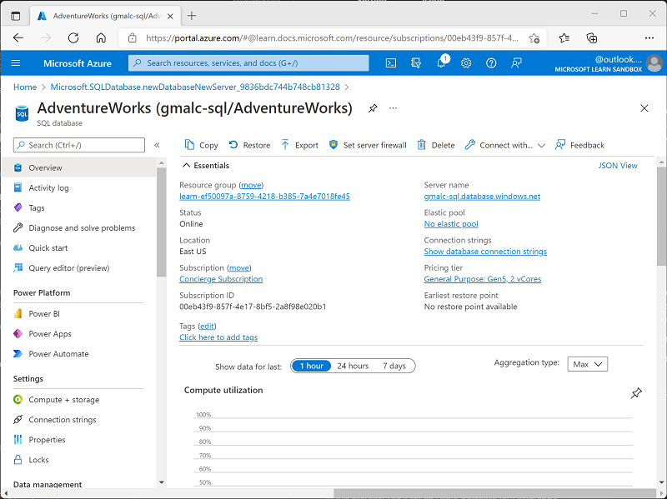Click Restore in the command bar
667x499 pixels.
point(249,145)
